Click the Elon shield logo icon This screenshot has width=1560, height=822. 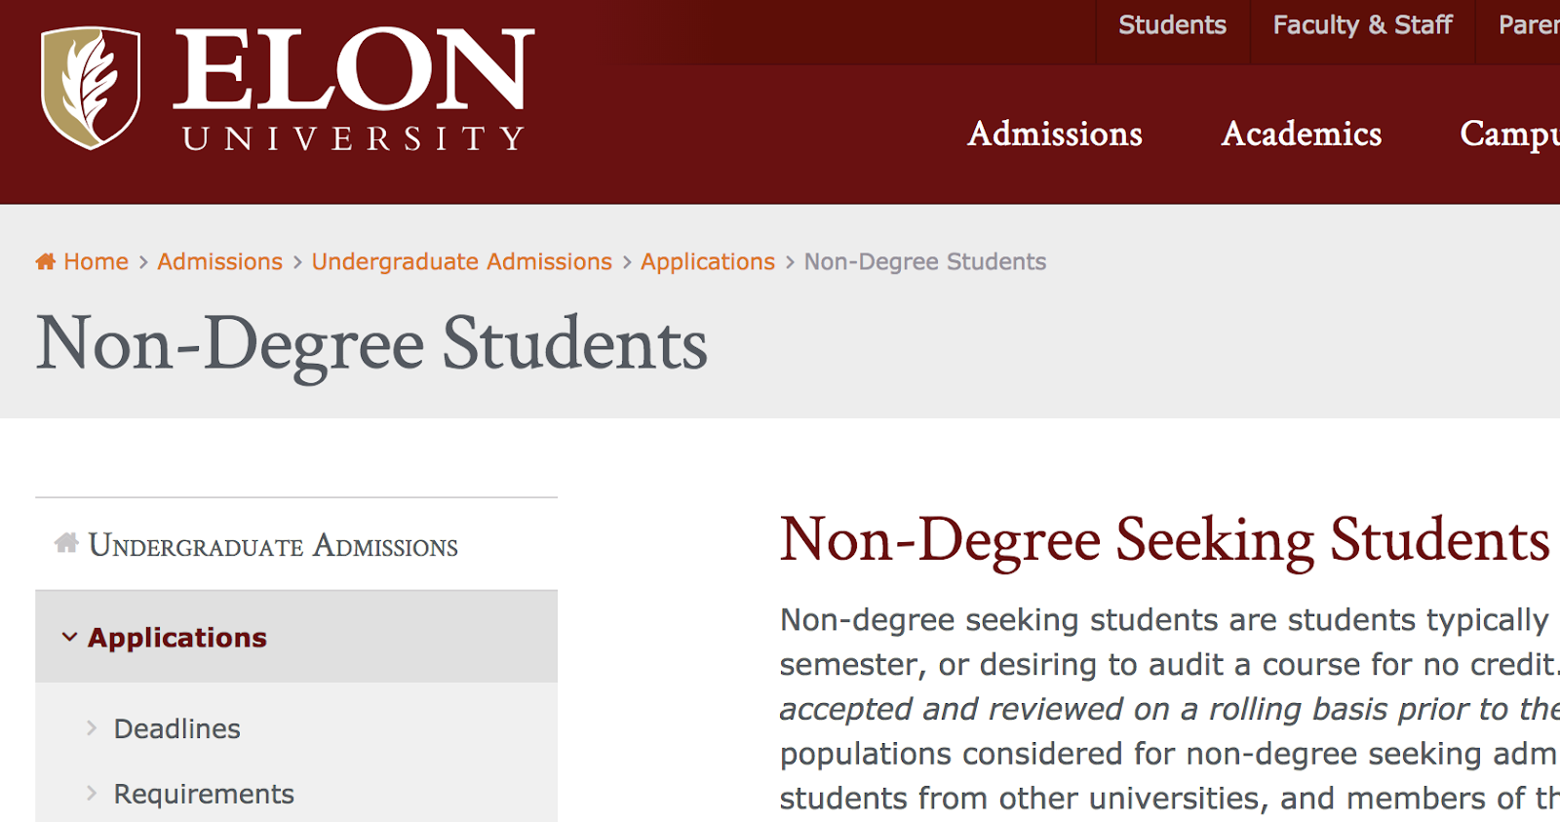pyautogui.click(x=91, y=88)
